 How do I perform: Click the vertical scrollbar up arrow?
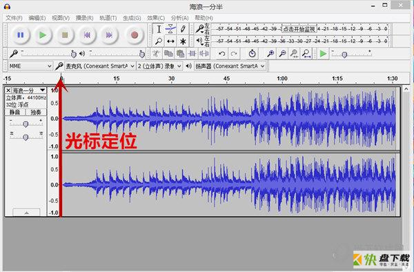coord(406,89)
